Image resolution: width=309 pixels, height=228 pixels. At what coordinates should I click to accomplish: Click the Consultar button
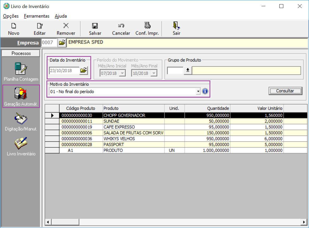click(285, 91)
